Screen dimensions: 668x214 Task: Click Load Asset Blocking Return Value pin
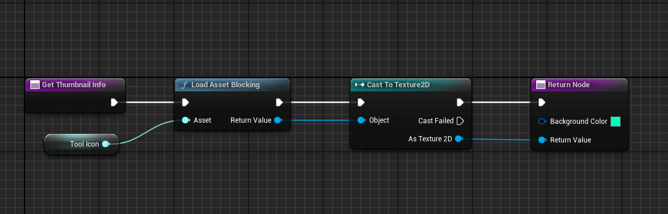tap(278, 120)
